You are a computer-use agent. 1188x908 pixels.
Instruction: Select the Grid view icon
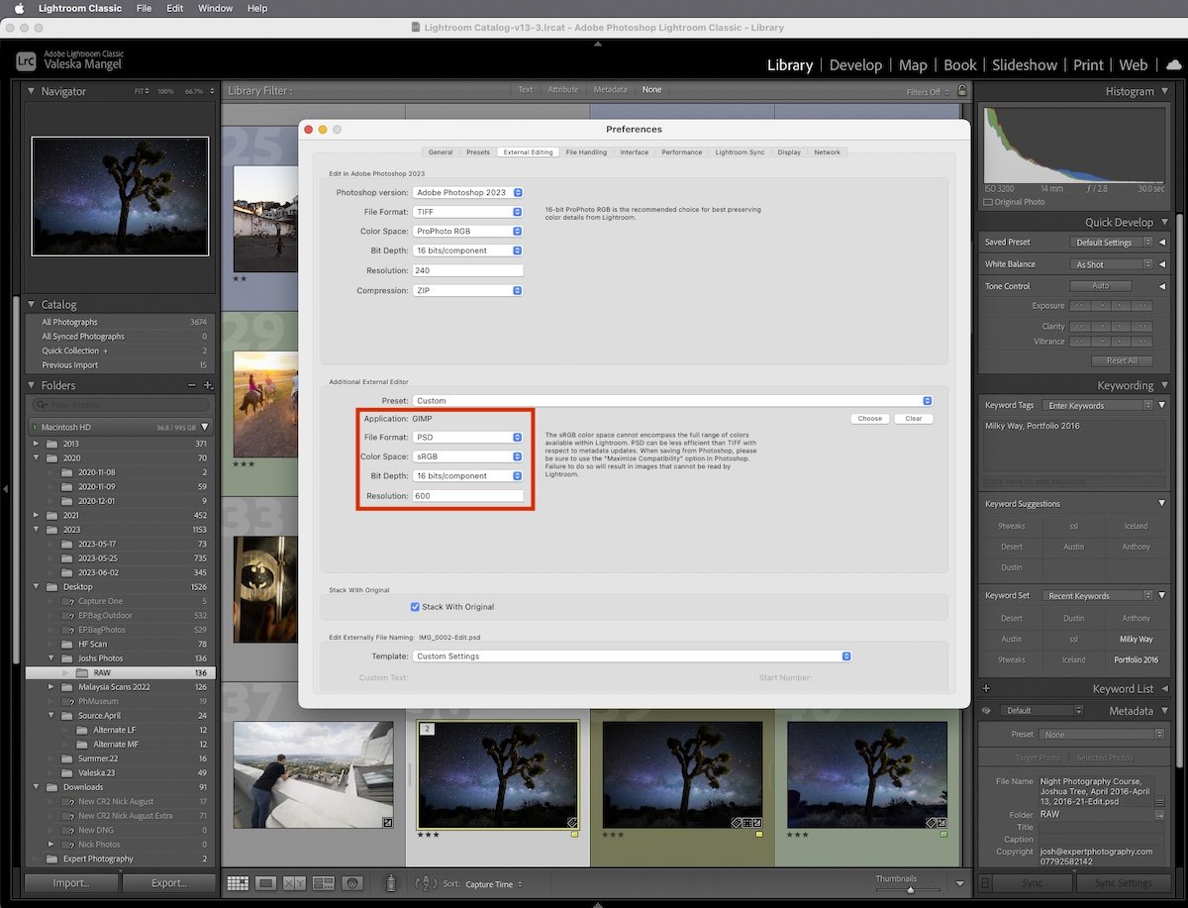238,883
